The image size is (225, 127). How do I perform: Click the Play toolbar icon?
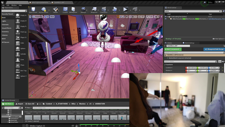click(x=126, y=10)
